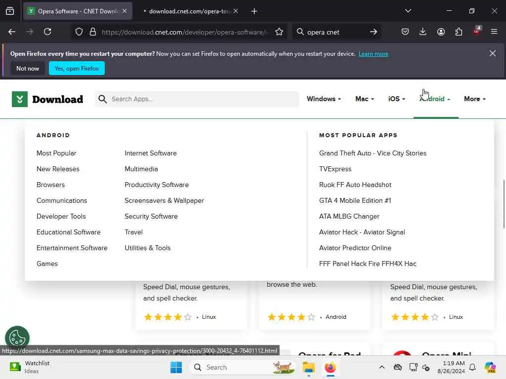
Task: Select Utilities & Tools in the Android menu
Action: coord(148,248)
